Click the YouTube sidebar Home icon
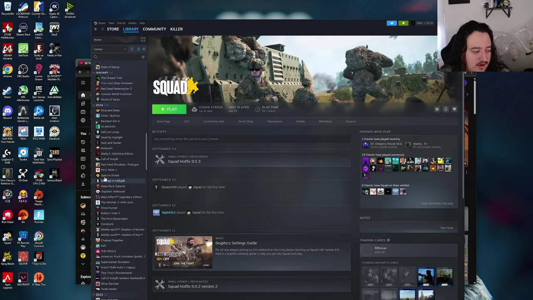 (x=83, y=95)
